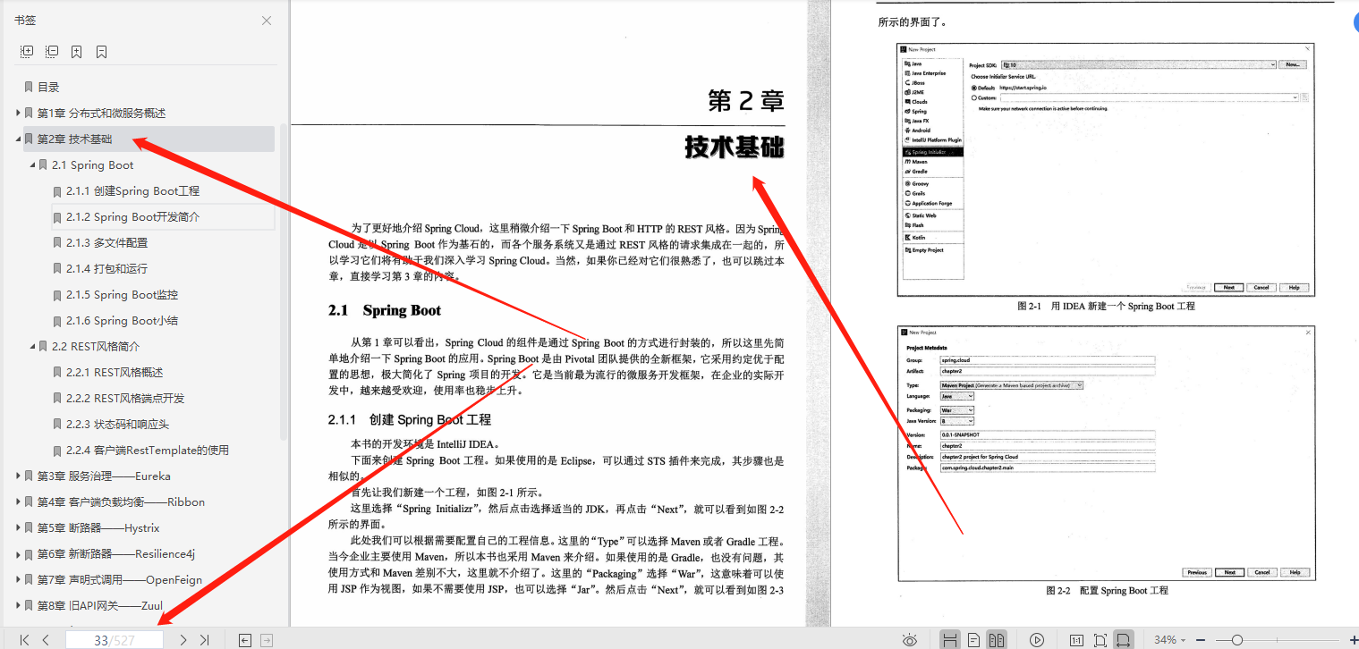Click the 第2章 技术基础 bookmark label
Image resolution: width=1359 pixels, height=649 pixels.
(74, 139)
